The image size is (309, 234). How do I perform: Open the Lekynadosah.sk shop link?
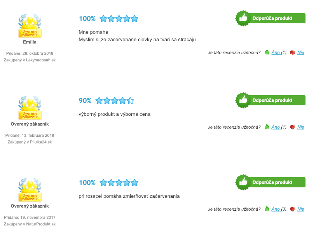pyautogui.click(x=41, y=60)
